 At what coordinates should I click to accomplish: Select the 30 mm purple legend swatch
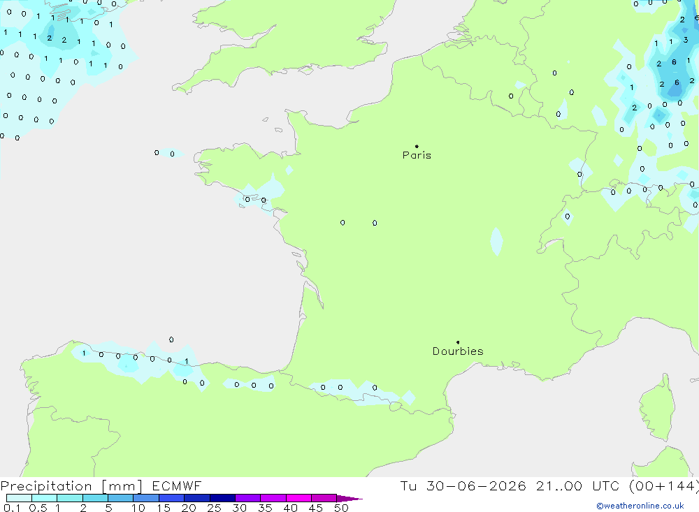tap(247, 498)
